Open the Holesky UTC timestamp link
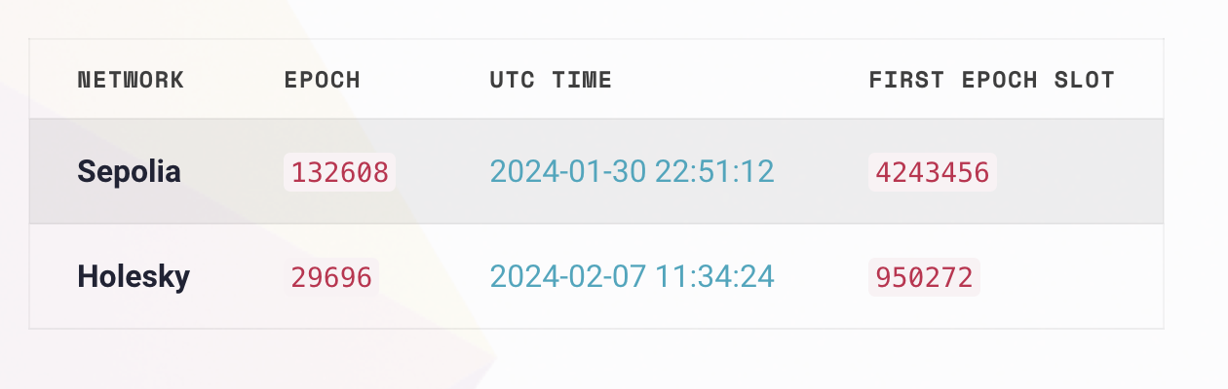Screen dimensions: 1228x389 tap(632, 277)
